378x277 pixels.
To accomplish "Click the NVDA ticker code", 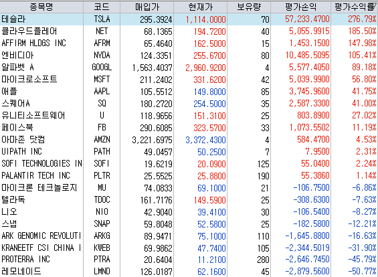I will [x=102, y=56].
